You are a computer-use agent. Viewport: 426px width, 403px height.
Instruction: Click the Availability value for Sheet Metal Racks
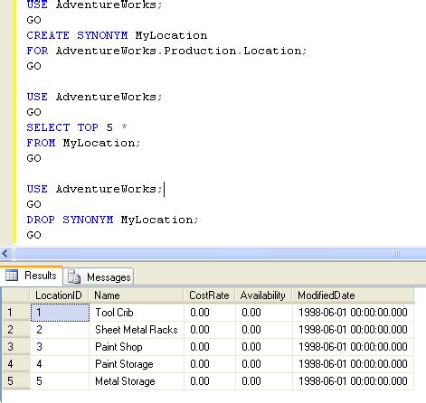coord(264,330)
